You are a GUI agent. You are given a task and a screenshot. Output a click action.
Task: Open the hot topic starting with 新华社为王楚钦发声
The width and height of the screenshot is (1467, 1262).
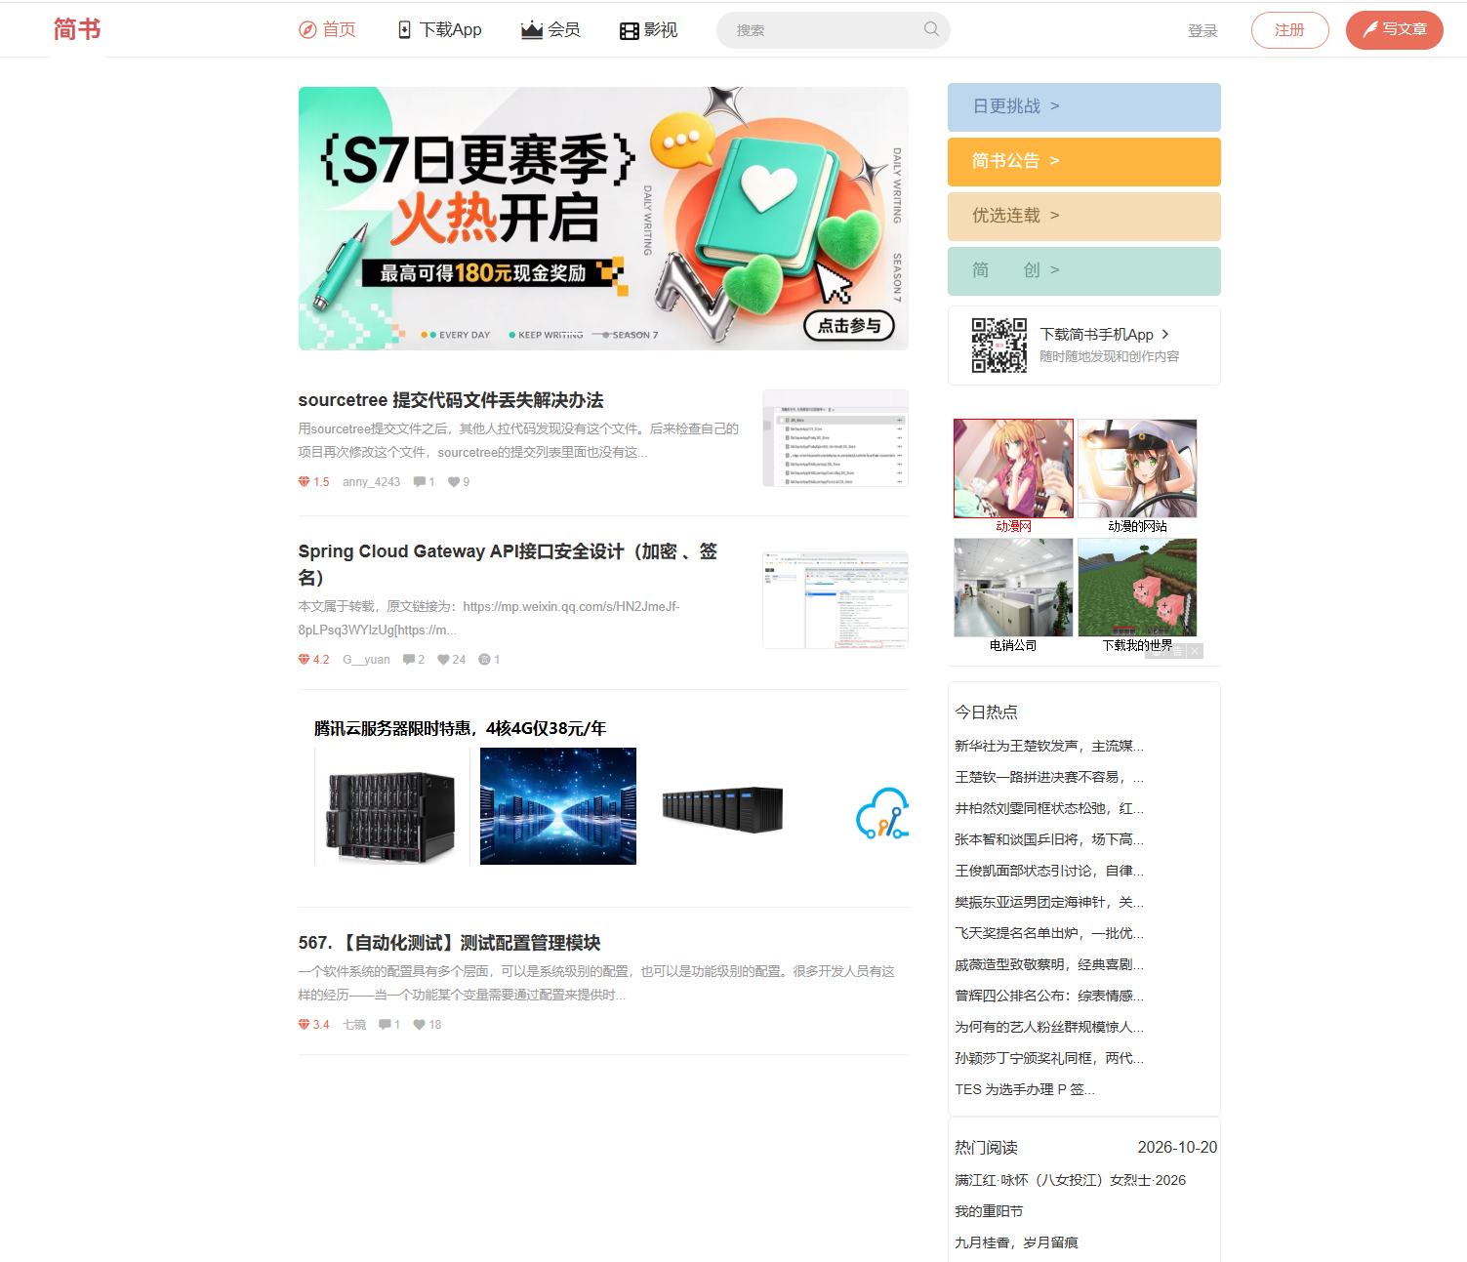tap(1048, 746)
